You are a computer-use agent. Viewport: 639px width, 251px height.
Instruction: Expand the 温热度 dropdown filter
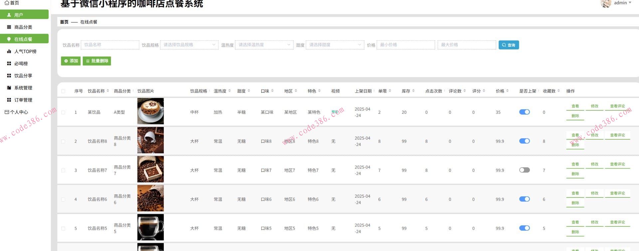[x=264, y=45]
